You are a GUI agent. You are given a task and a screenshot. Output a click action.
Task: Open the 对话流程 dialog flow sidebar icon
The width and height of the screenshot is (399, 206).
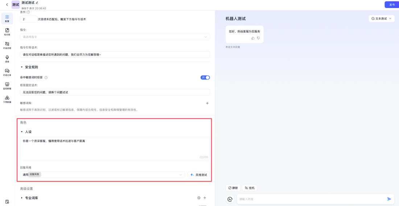coord(7,45)
